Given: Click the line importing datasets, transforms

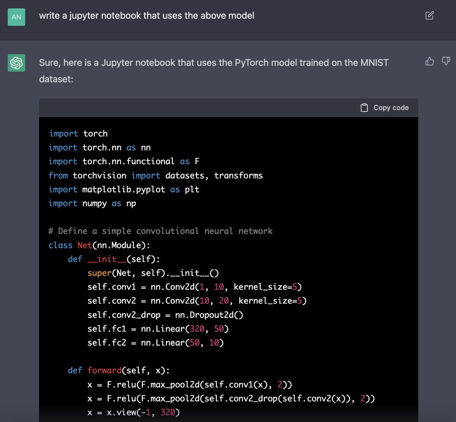Looking at the screenshot, I should pyautogui.click(x=155, y=175).
